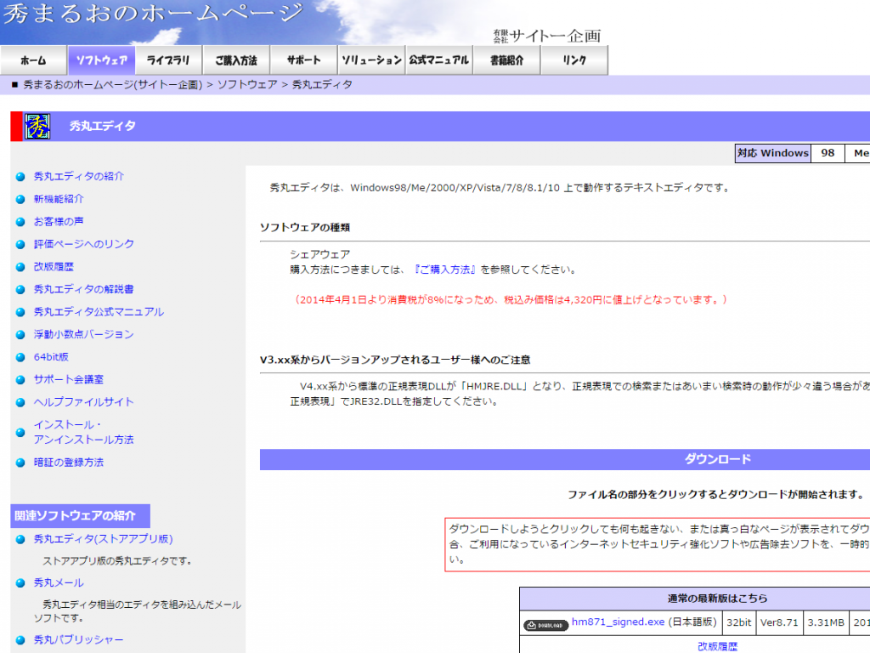The image size is (870, 653).
Task: Click the download badge beside hm871_signed.exe
Action: click(545, 623)
